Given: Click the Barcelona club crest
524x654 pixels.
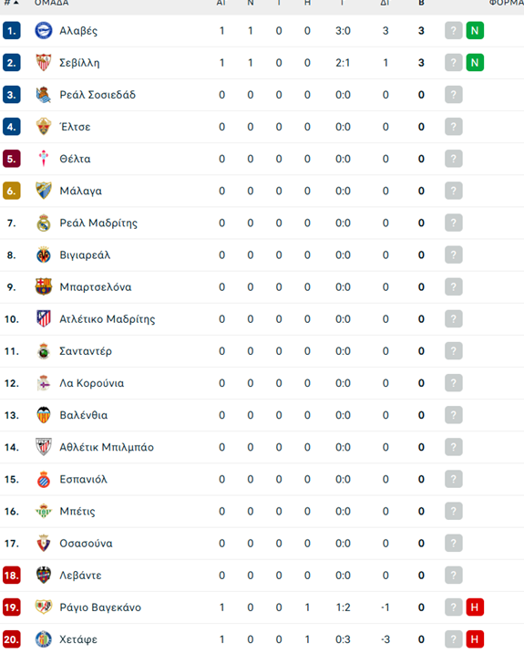Looking at the screenshot, I should pos(44,287).
